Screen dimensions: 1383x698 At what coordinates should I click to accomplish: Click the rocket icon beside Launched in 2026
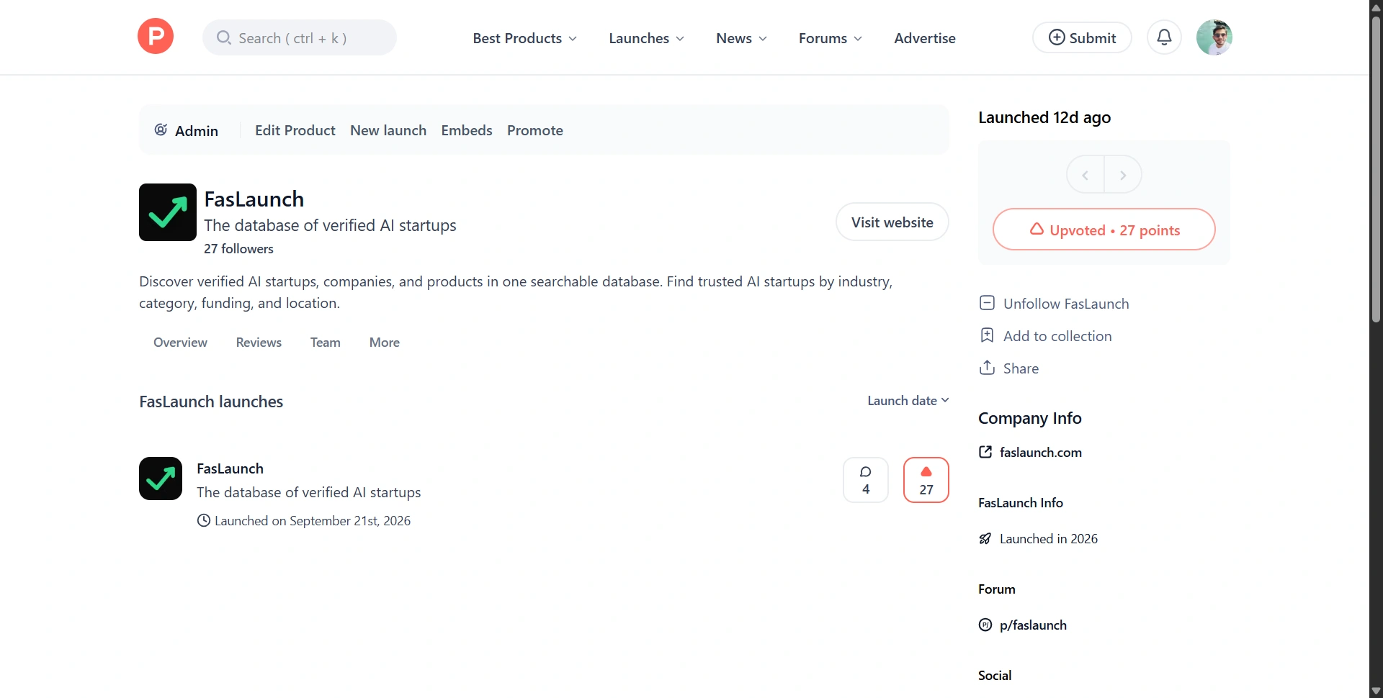pyautogui.click(x=985, y=538)
